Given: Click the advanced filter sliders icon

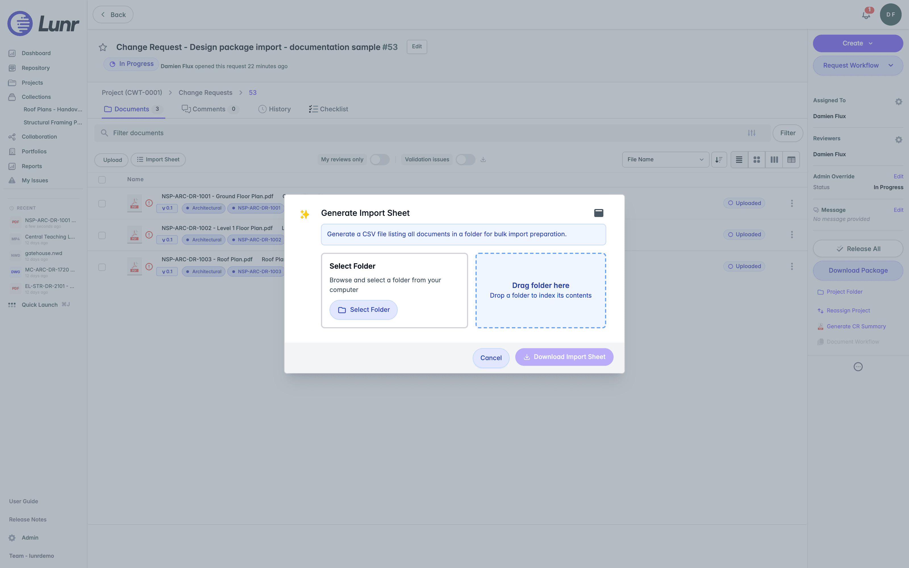Looking at the screenshot, I should pos(752,133).
